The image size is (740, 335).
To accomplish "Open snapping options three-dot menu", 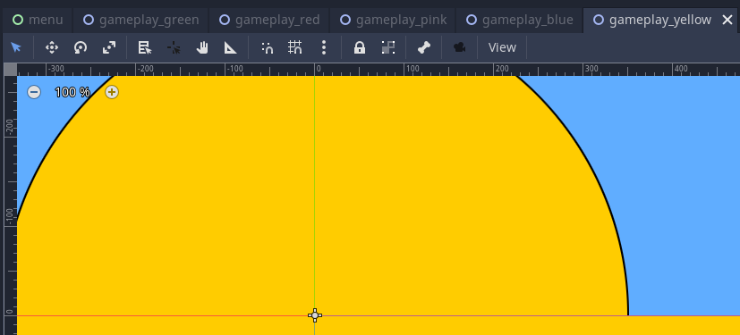I will pyautogui.click(x=324, y=47).
